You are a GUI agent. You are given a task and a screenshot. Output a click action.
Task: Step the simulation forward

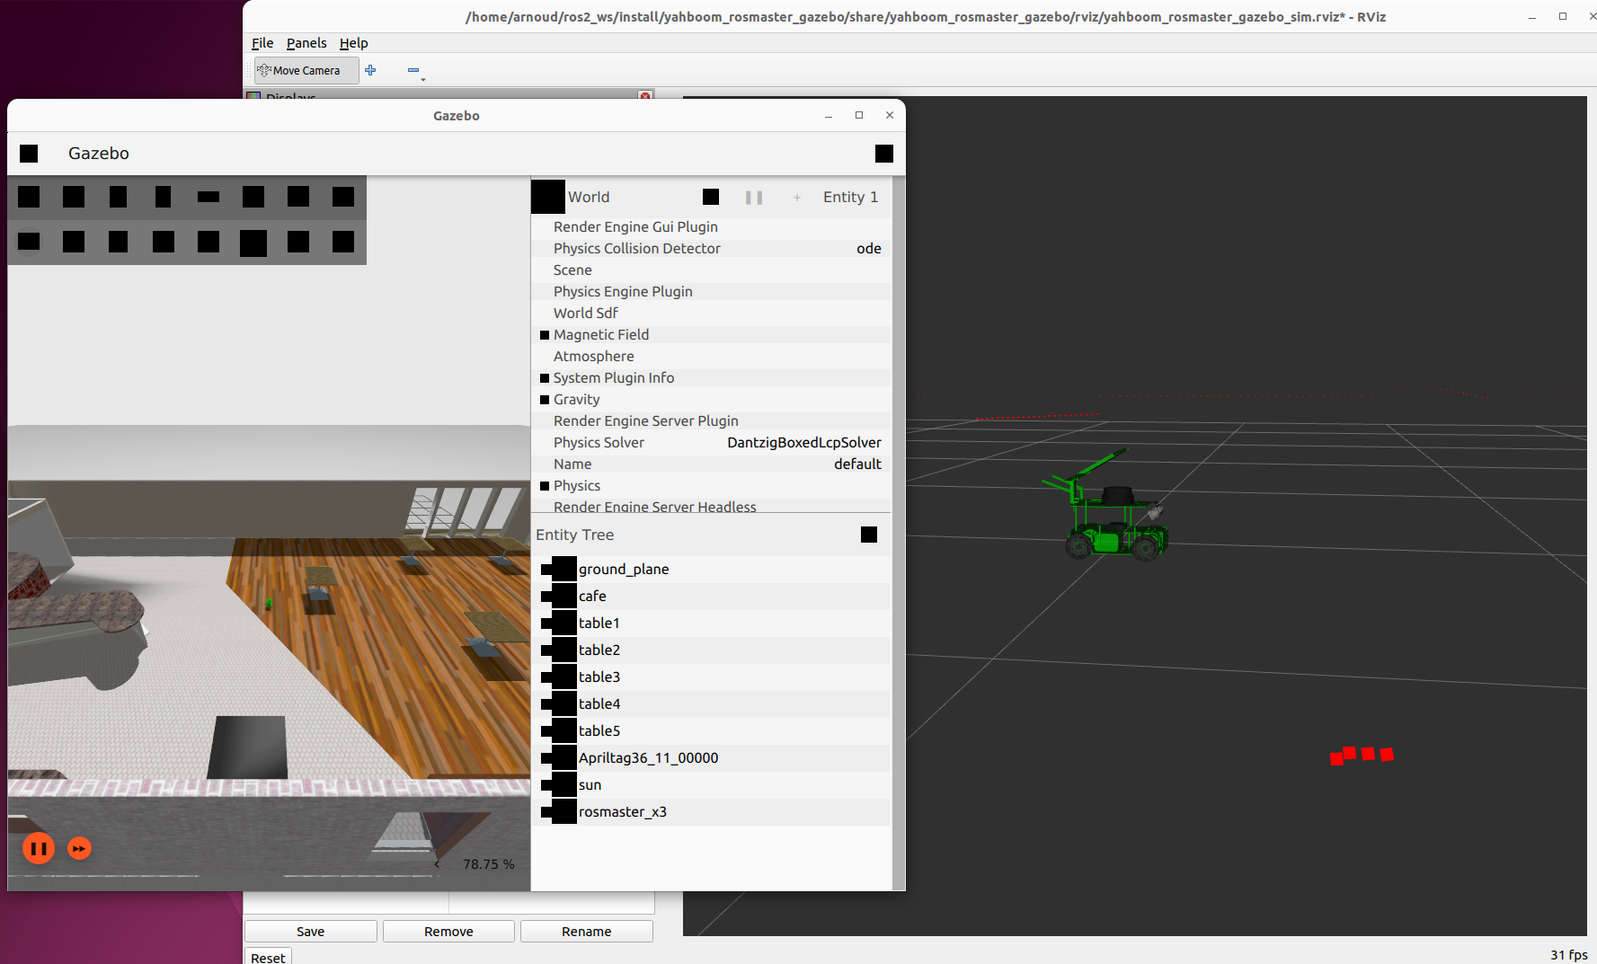[80, 848]
